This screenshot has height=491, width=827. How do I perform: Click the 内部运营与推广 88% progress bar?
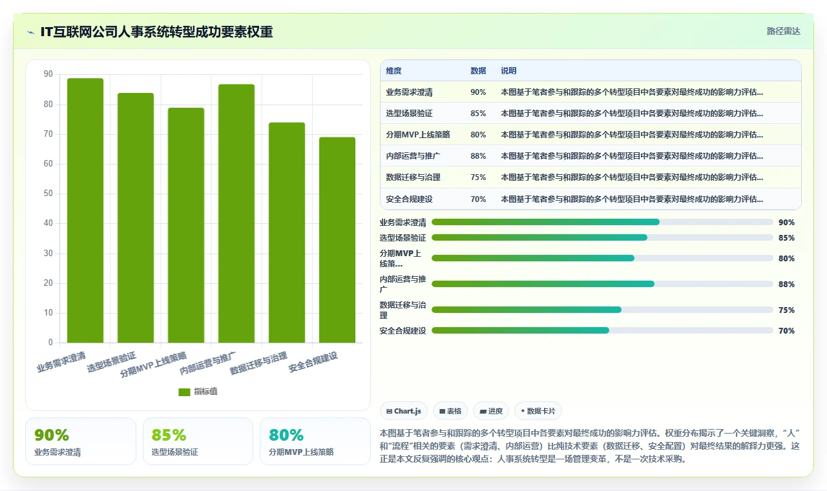602,284
